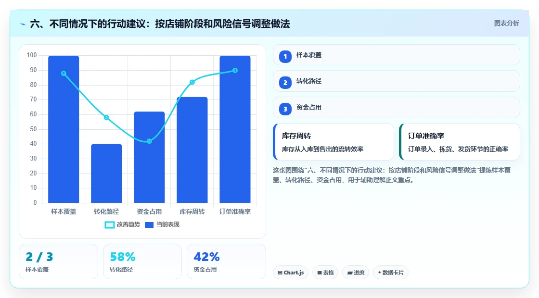
Task: Click trend line point above 转化路径
Action: coord(106,117)
